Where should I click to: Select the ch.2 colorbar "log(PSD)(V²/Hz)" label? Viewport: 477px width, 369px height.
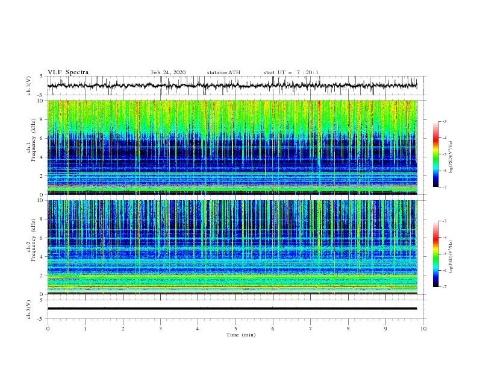click(x=450, y=256)
